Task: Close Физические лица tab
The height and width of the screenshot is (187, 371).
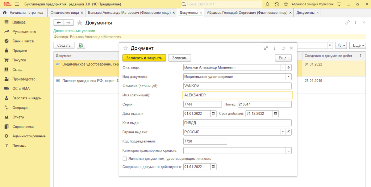Action: coord(82,13)
